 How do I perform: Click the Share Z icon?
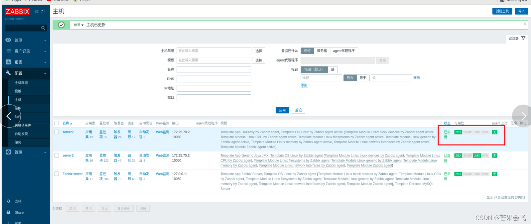(8, 212)
